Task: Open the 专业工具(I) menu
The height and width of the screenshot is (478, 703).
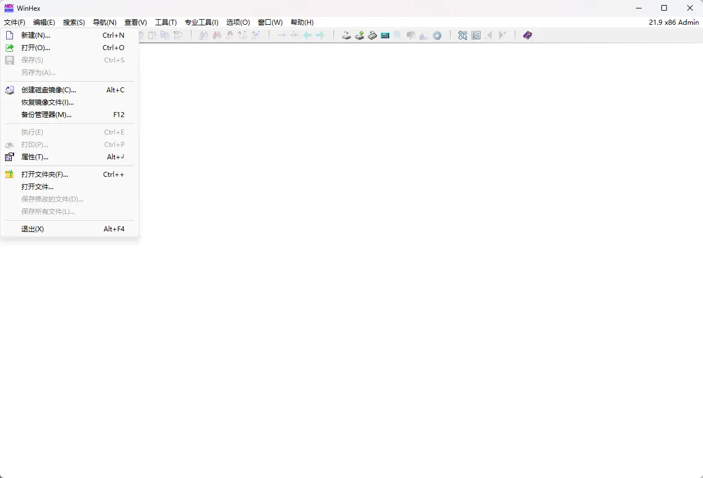Action: (202, 23)
